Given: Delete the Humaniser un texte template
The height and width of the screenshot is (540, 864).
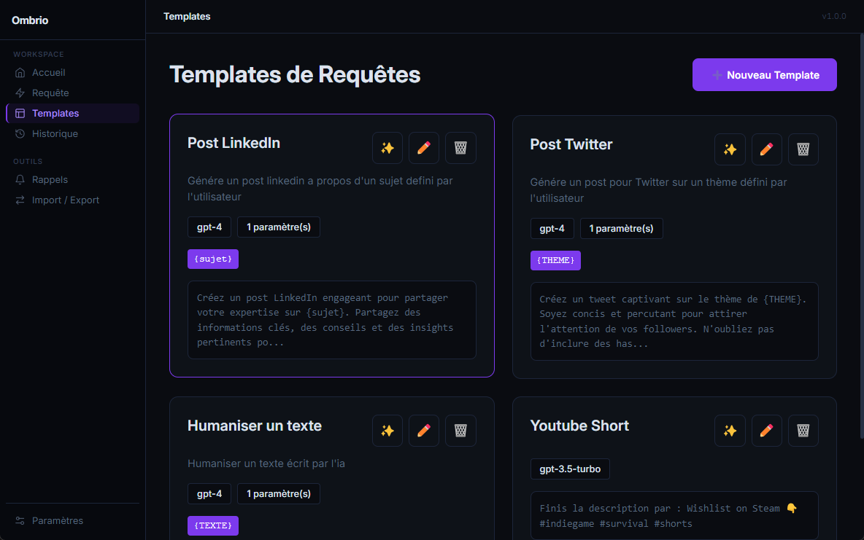Looking at the screenshot, I should click(460, 431).
